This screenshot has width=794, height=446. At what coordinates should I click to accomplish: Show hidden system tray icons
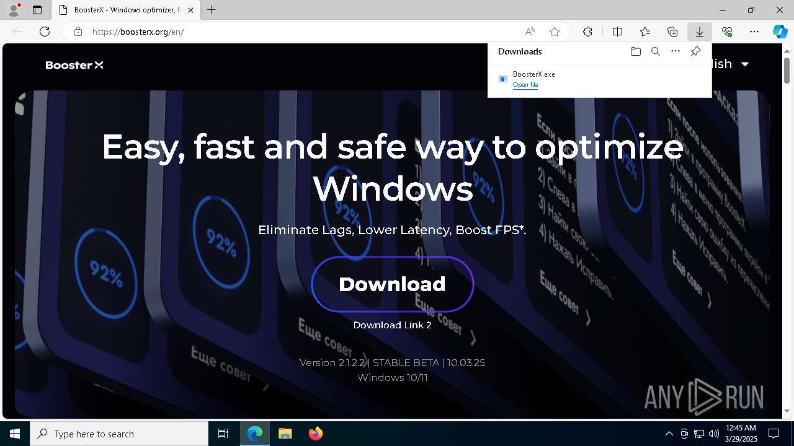(x=669, y=434)
